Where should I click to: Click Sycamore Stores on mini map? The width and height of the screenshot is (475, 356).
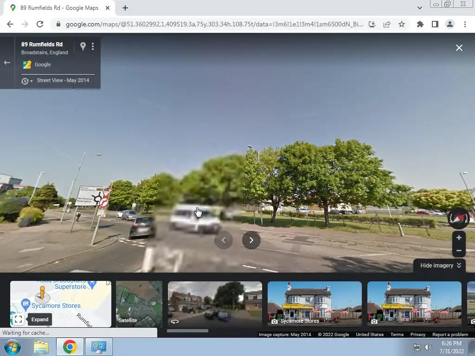click(56, 306)
